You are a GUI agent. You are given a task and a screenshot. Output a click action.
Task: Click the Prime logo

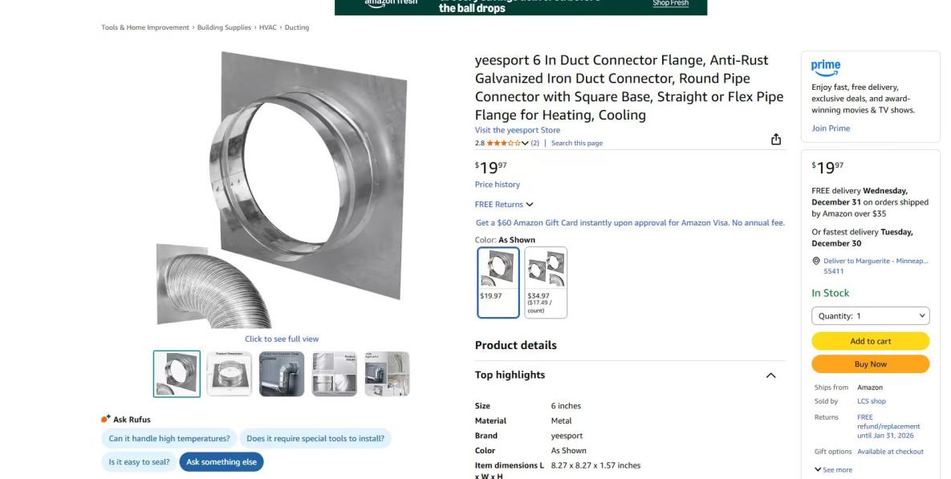826,67
